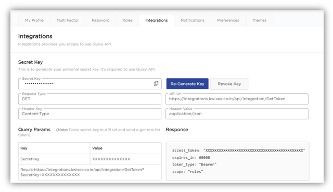Click the Response heading
Image resolution: width=333 pixels, height=192 pixels.
tap(177, 130)
